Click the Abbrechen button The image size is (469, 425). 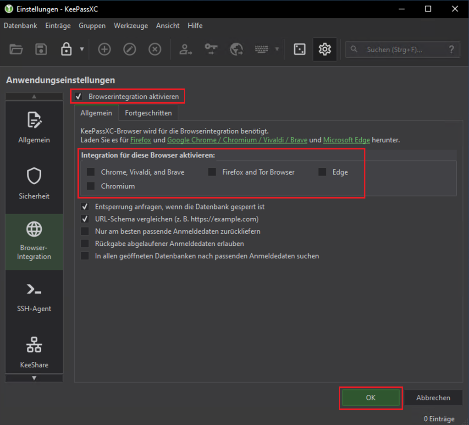[433, 397]
